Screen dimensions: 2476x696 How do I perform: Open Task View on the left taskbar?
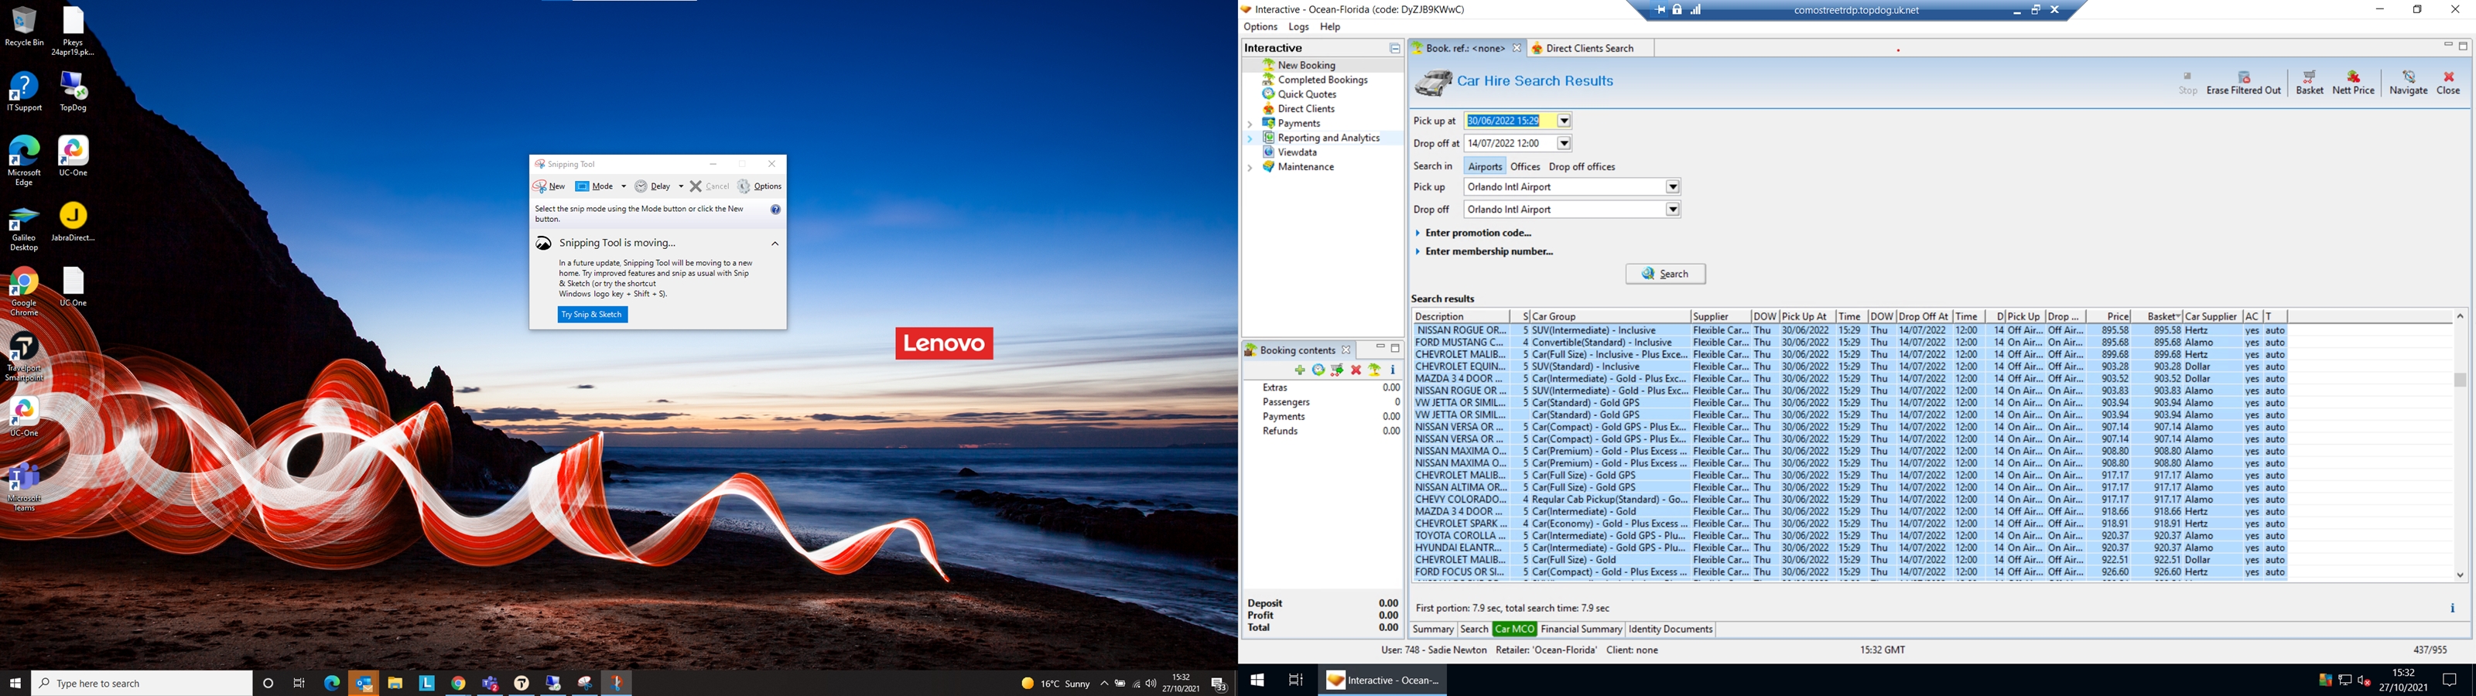(300, 684)
